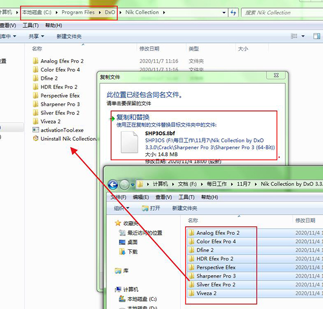The height and width of the screenshot is (309, 323).
Task: Select Uninstall Nik Collection file
Action: 65,139
